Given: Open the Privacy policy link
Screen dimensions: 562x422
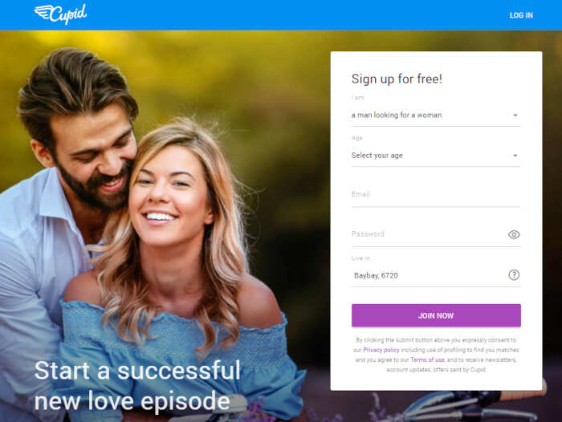Looking at the screenshot, I should (381, 350).
